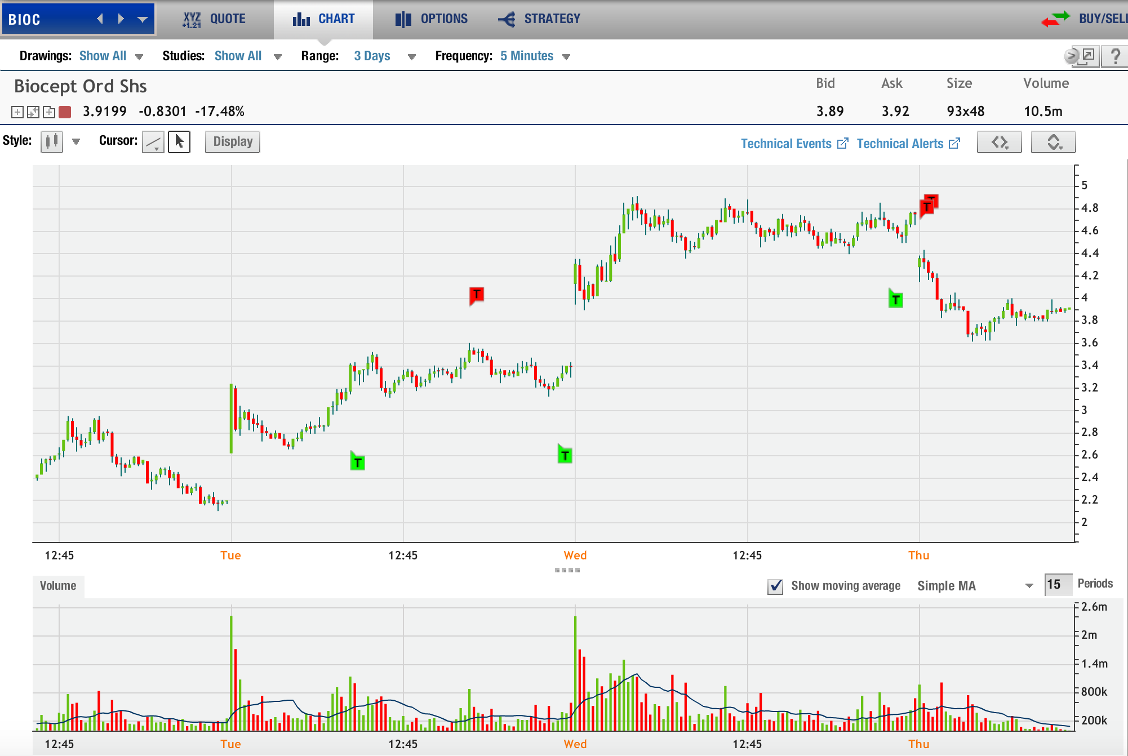Select the arrow pointer cursor tool
Screen dimensions: 1128x756
click(x=179, y=141)
